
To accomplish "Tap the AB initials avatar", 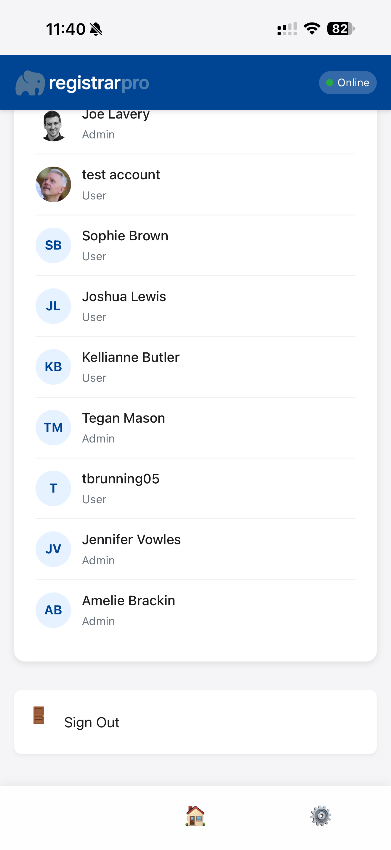I will point(53,610).
